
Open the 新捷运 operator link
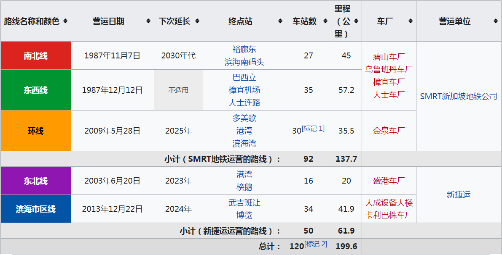(x=458, y=195)
